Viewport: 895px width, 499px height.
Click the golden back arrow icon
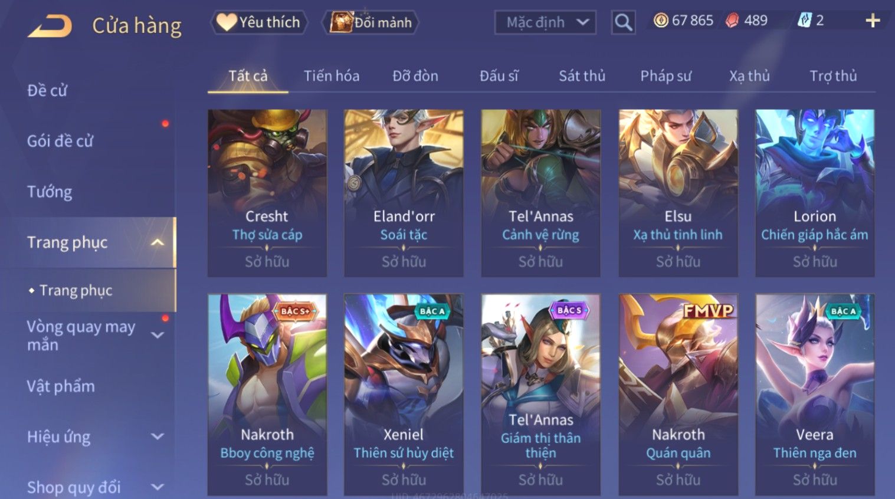(50, 26)
